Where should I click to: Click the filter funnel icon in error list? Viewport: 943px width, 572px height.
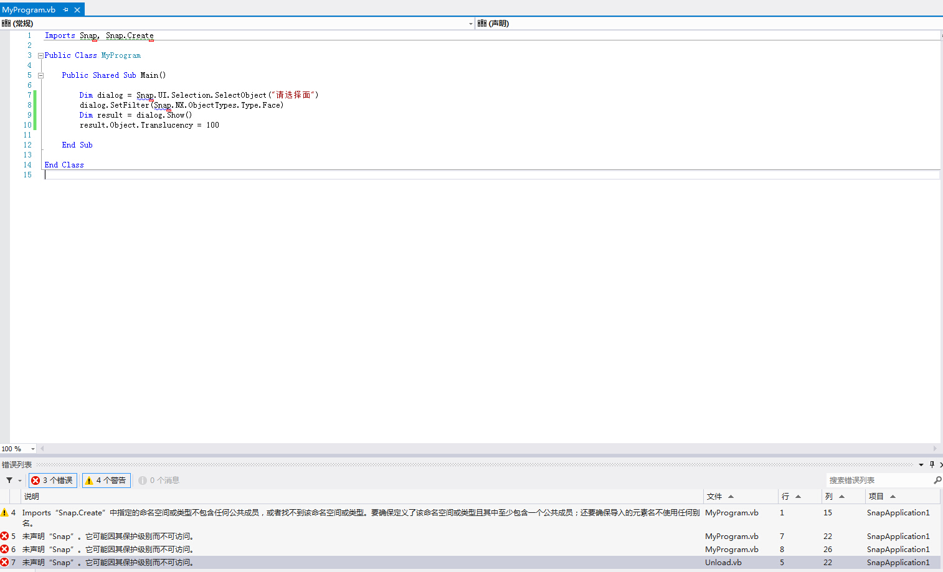click(9, 481)
